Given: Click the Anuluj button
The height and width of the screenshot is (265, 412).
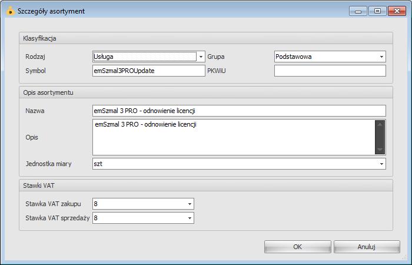Looking at the screenshot, I should pyautogui.click(x=367, y=247).
